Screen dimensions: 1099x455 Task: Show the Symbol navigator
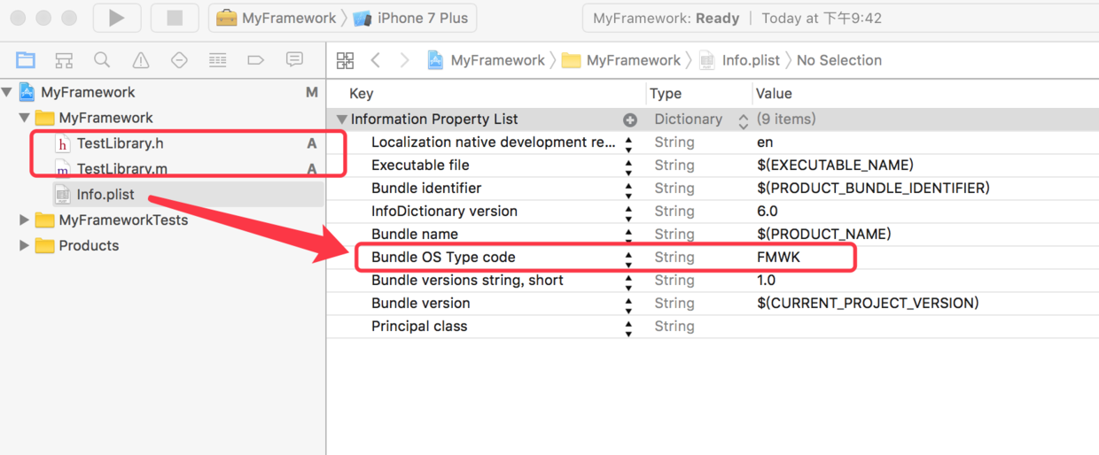point(64,60)
